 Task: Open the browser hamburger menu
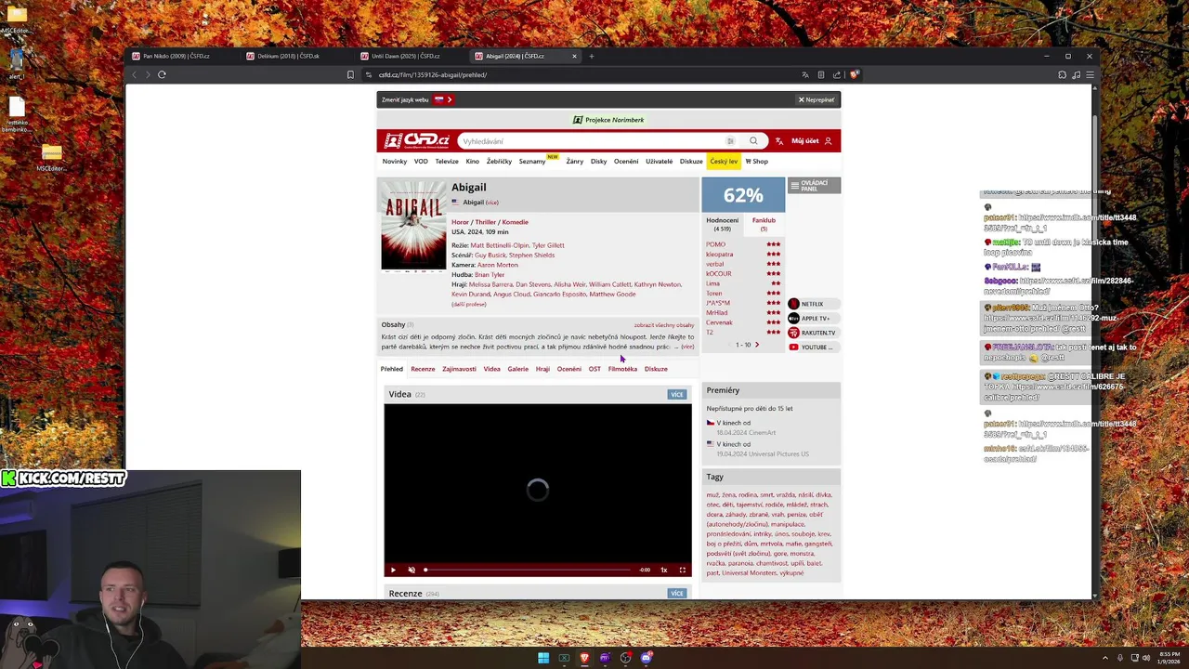coord(1090,74)
